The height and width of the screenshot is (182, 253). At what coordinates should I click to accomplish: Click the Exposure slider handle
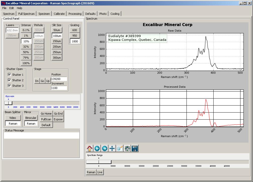click(x=8, y=103)
